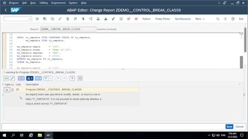This screenshot has width=248, height=139.
Task: Open the SAP hamburger menu icon
Action: click(4, 3)
